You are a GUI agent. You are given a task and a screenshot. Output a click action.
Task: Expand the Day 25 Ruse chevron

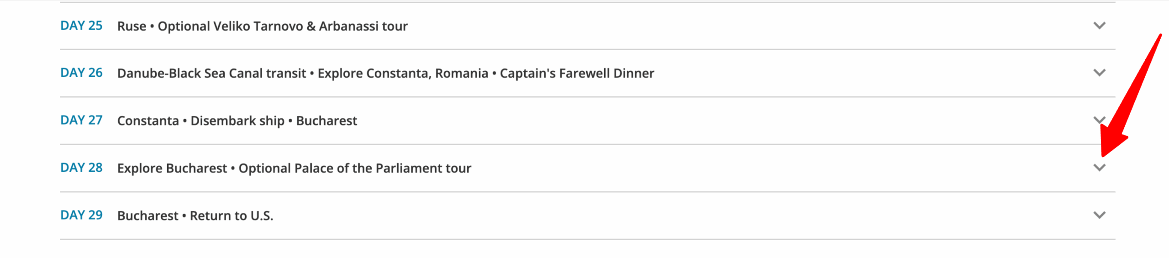tap(1099, 26)
